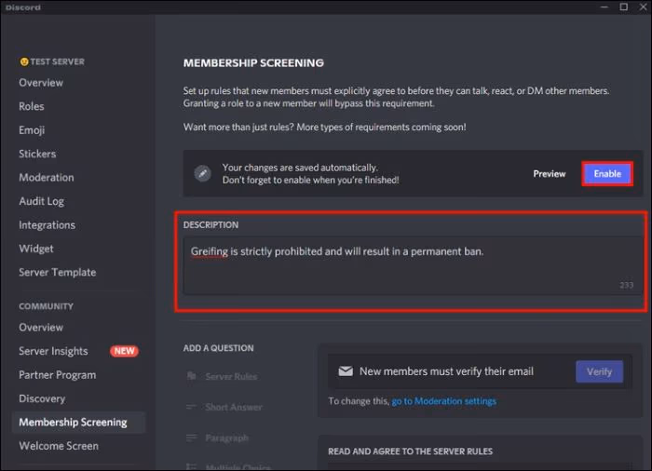Open the Audit Log page
Viewport: 652px width, 471px height.
[x=41, y=201]
